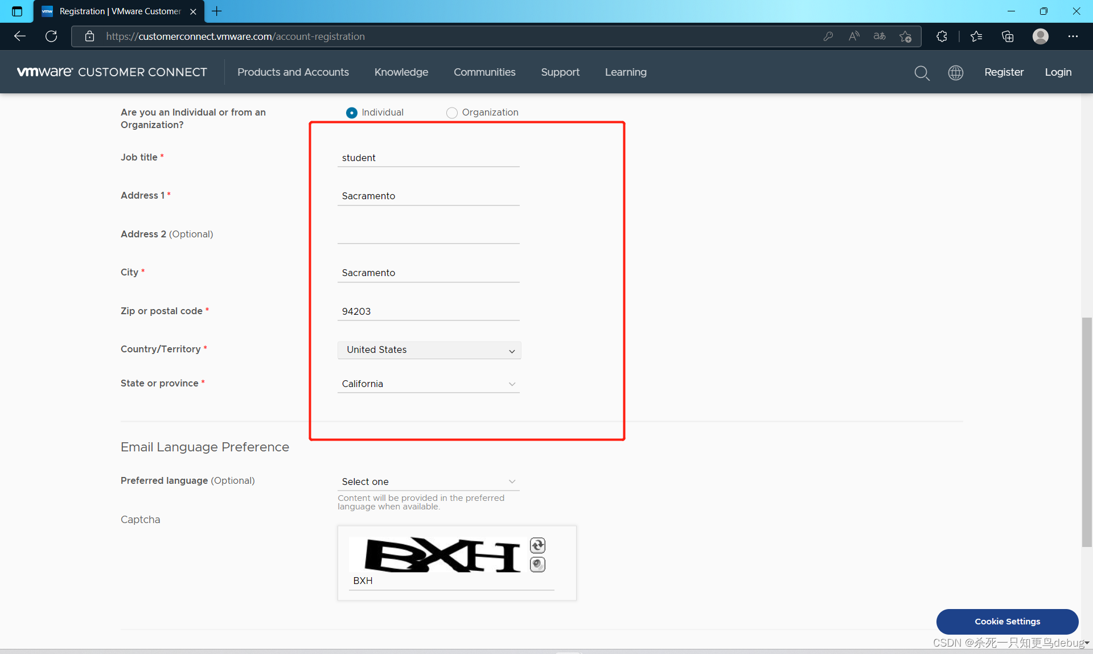Play the captcha audio challenge
This screenshot has width=1093, height=654.
click(537, 564)
